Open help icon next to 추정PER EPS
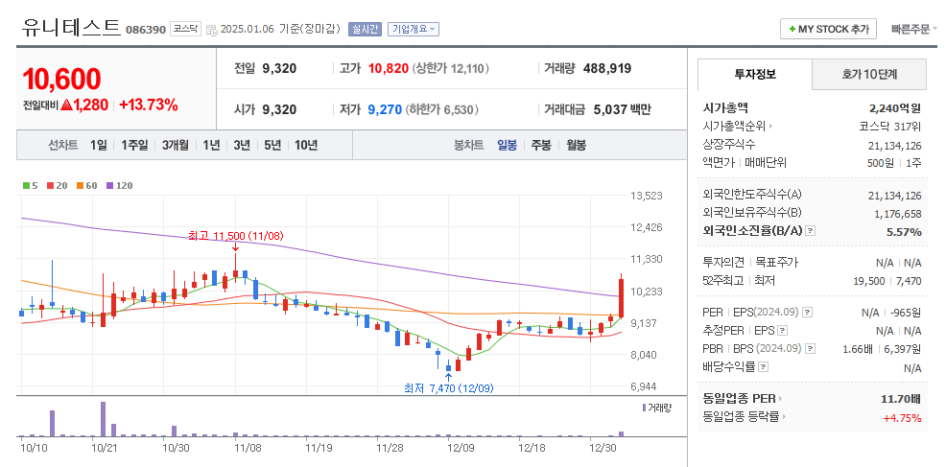Viewport: 946px width, 467px height. tap(782, 330)
